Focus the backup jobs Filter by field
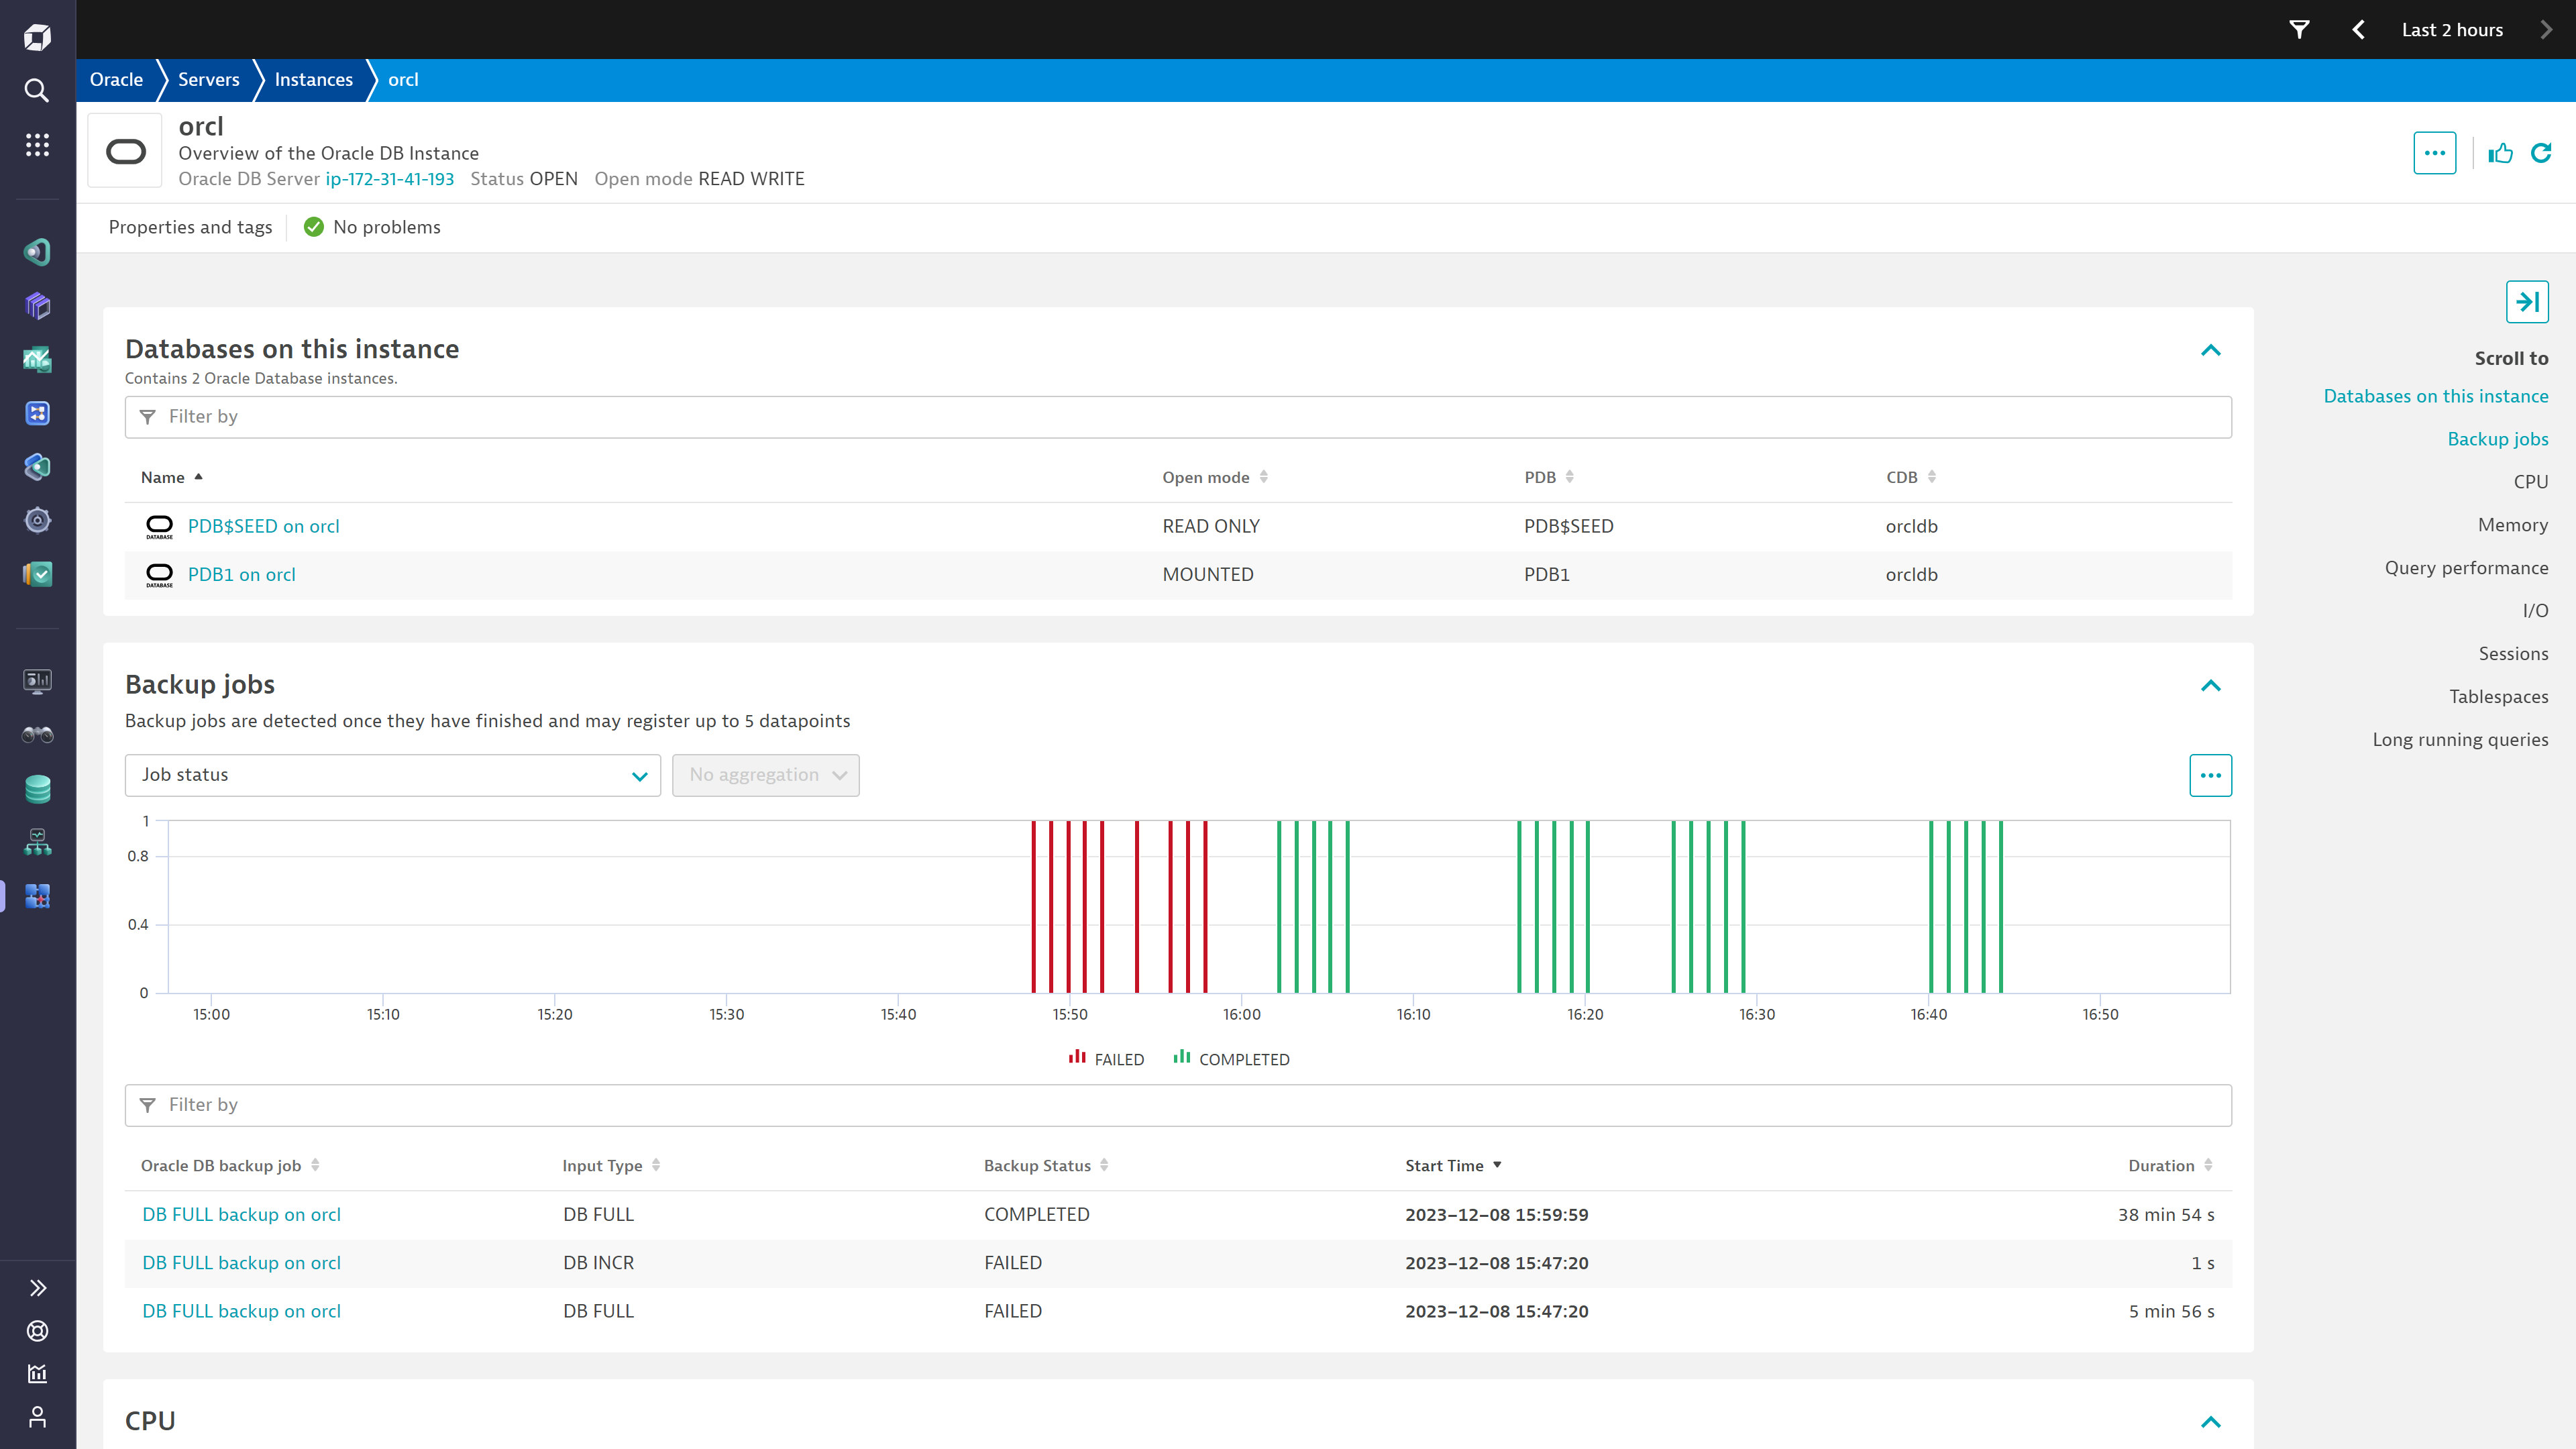The height and width of the screenshot is (1449, 2576). click(x=1178, y=1105)
